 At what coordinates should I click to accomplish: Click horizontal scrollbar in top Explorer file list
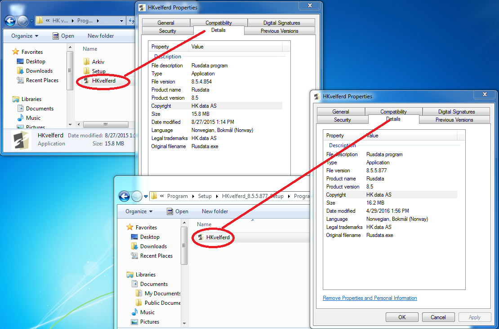[105, 125]
